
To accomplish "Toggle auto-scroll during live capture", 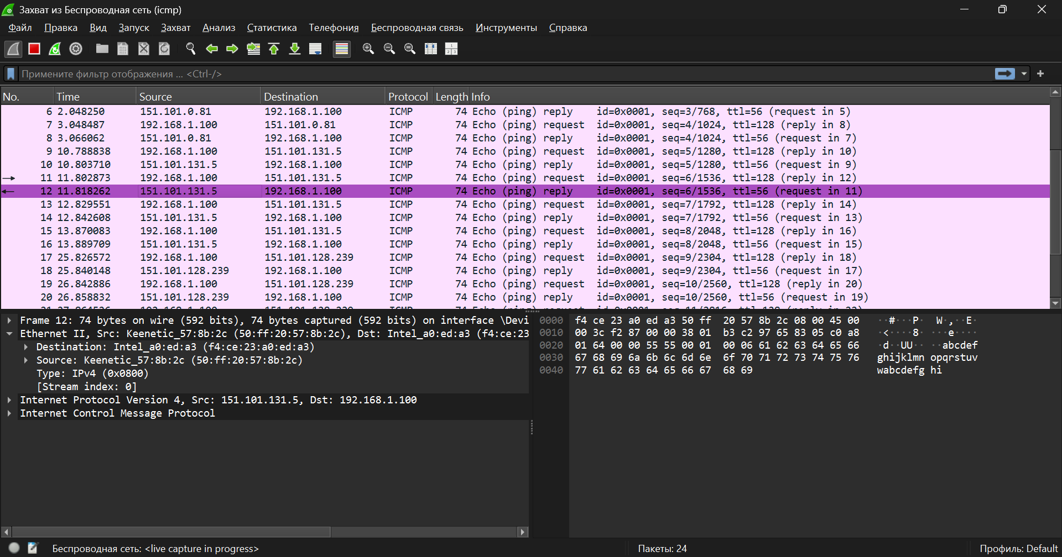I will click(315, 49).
